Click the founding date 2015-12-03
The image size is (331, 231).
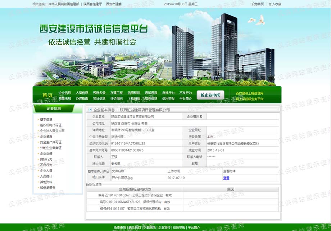pos(216,150)
